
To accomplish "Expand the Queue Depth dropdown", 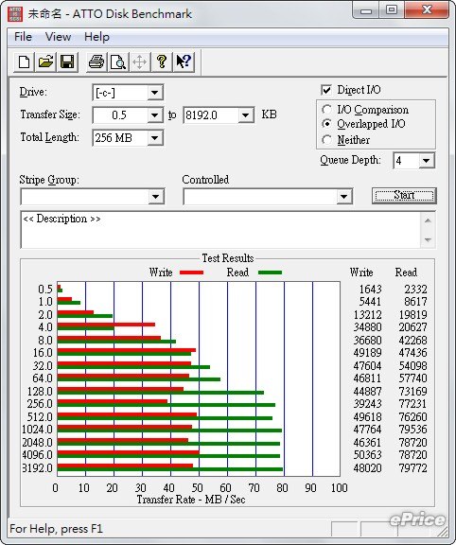I will point(426,161).
